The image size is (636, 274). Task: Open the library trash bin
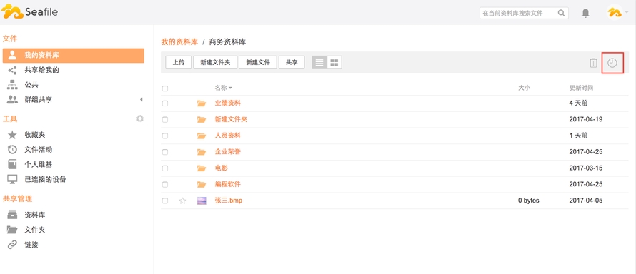tap(593, 63)
